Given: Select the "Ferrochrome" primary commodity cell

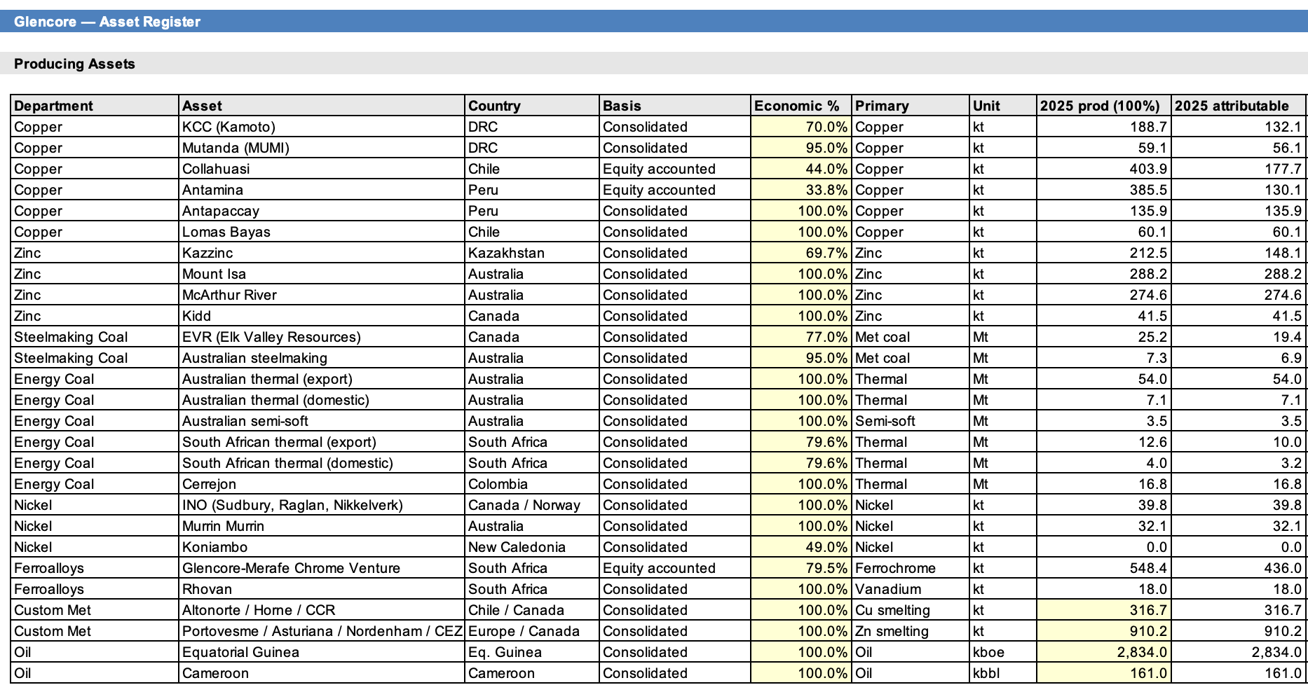Looking at the screenshot, I should coord(911,568).
